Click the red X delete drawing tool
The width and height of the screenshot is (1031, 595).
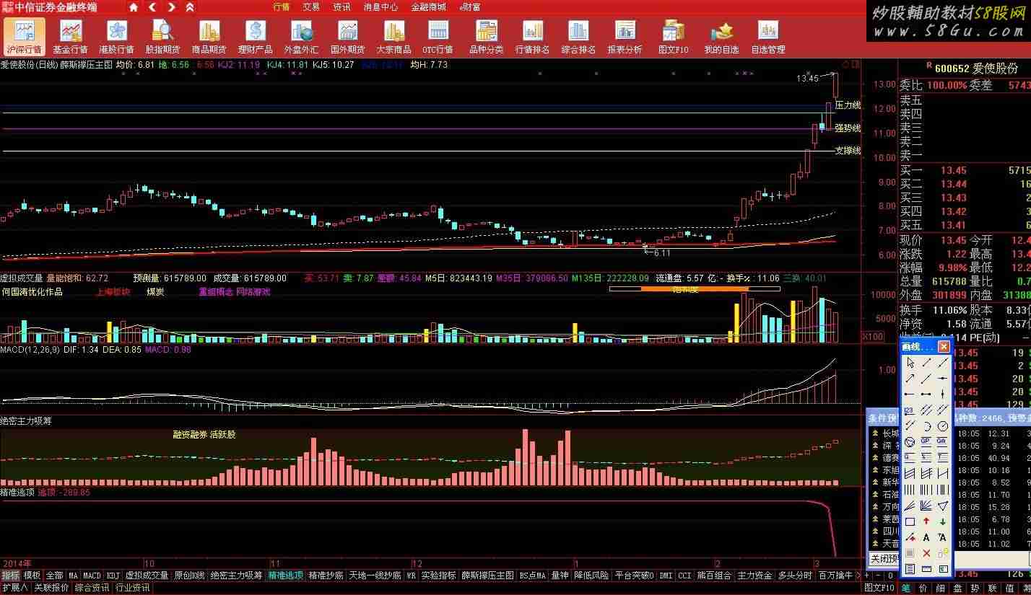(x=926, y=553)
